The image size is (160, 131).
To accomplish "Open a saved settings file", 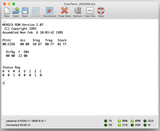I will 16,11.
